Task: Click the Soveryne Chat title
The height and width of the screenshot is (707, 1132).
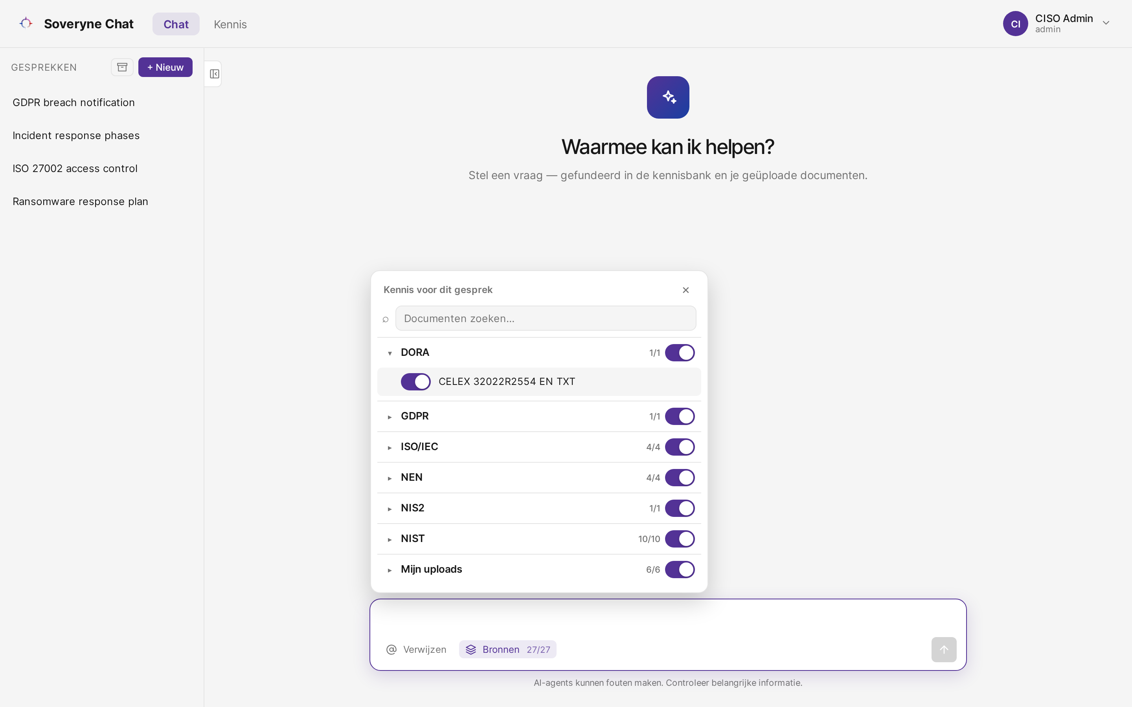Action: tap(88, 24)
